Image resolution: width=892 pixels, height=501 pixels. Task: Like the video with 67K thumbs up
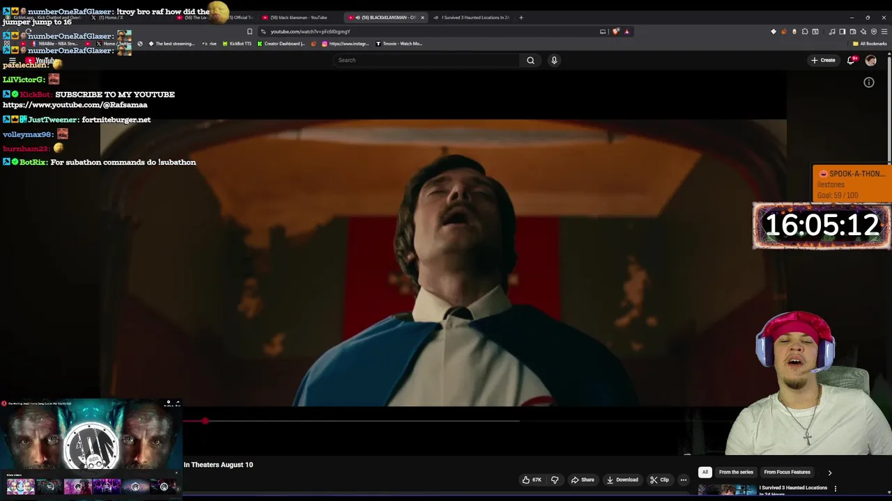click(532, 479)
